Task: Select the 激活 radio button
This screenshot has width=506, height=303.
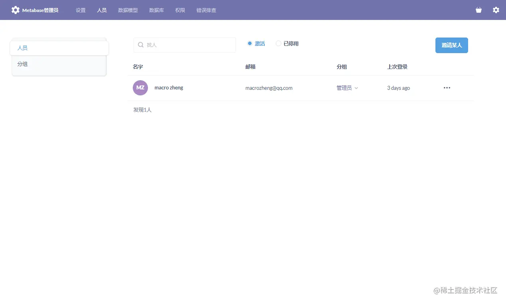Action: 250,44
